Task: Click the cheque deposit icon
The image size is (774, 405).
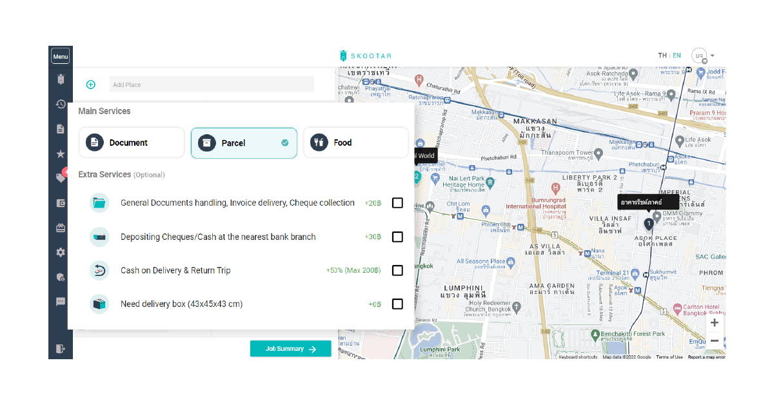Action: pos(99,237)
